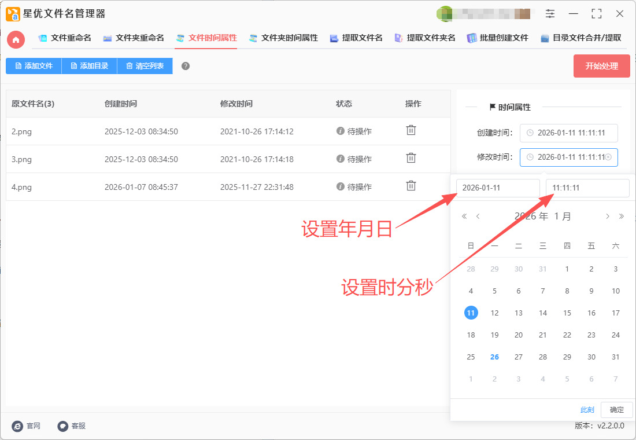Open the 批量创建文件 tab
Image resolution: width=636 pixels, height=440 pixels.
point(497,38)
